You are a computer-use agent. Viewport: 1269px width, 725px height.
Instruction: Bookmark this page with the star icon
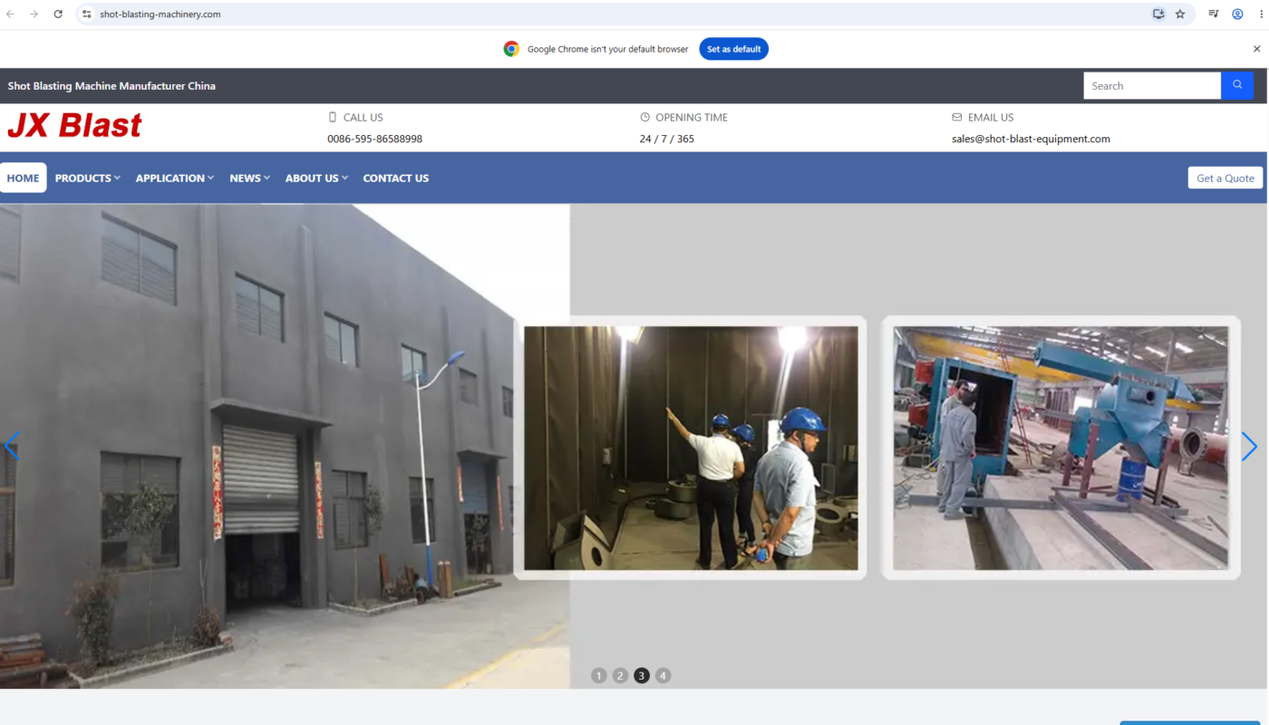click(x=1180, y=14)
